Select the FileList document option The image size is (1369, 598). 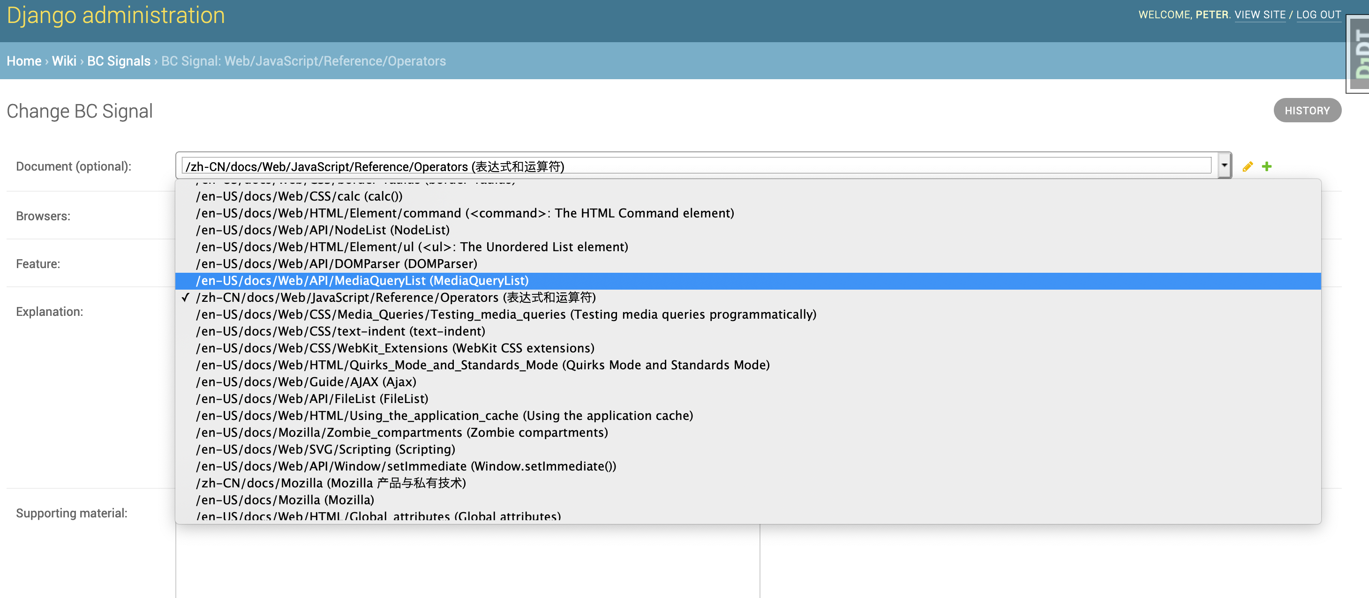pos(748,399)
